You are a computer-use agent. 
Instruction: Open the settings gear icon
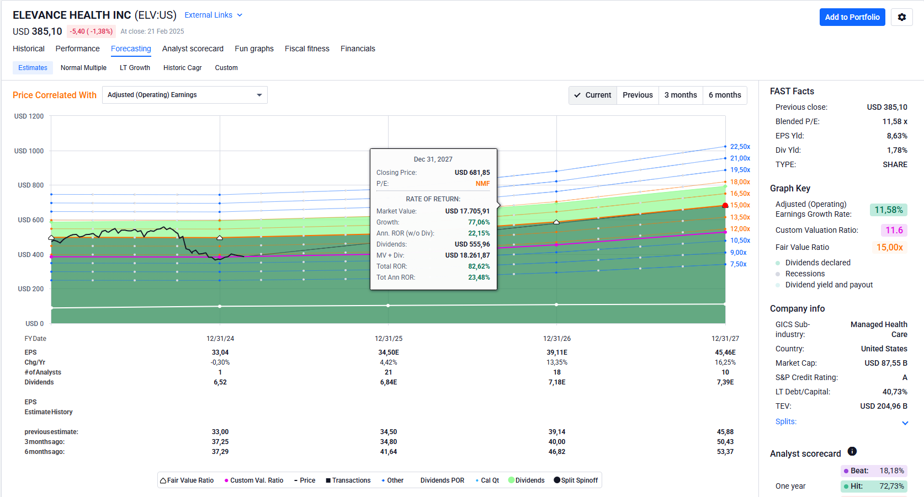pyautogui.click(x=901, y=17)
